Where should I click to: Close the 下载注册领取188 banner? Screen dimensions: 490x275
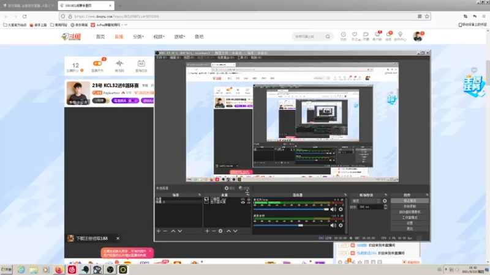coord(118,238)
